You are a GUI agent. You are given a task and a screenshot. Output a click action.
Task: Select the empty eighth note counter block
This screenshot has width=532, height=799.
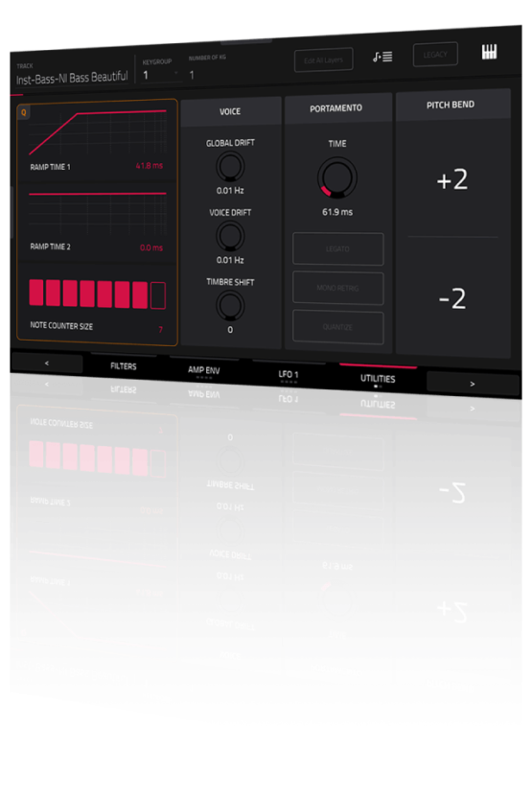158,295
